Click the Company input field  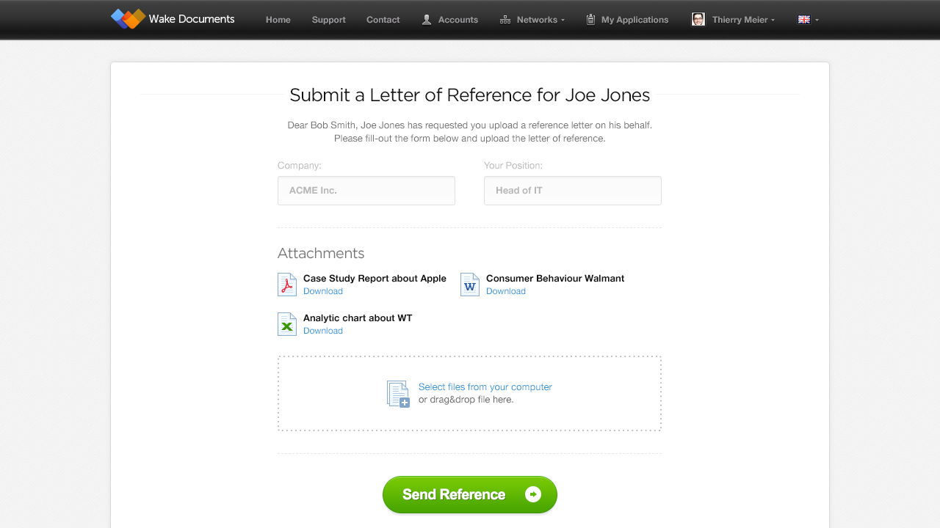coord(366,191)
